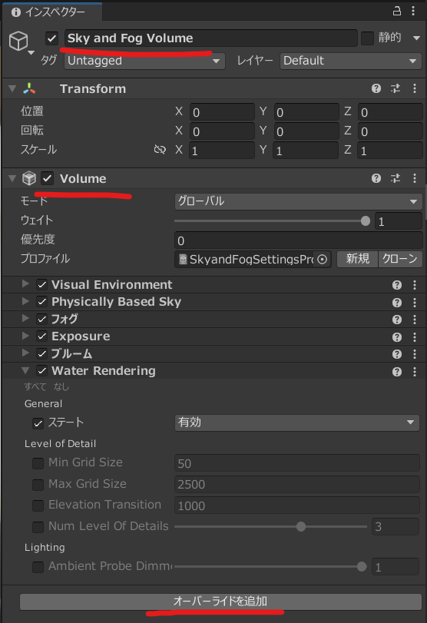Open profile object picker circle icon
This screenshot has height=623, width=427.
323,260
